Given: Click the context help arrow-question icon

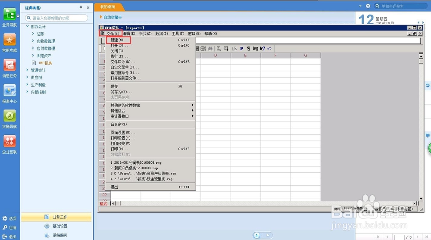Looking at the screenshot, I should pyautogui.click(x=262, y=48).
